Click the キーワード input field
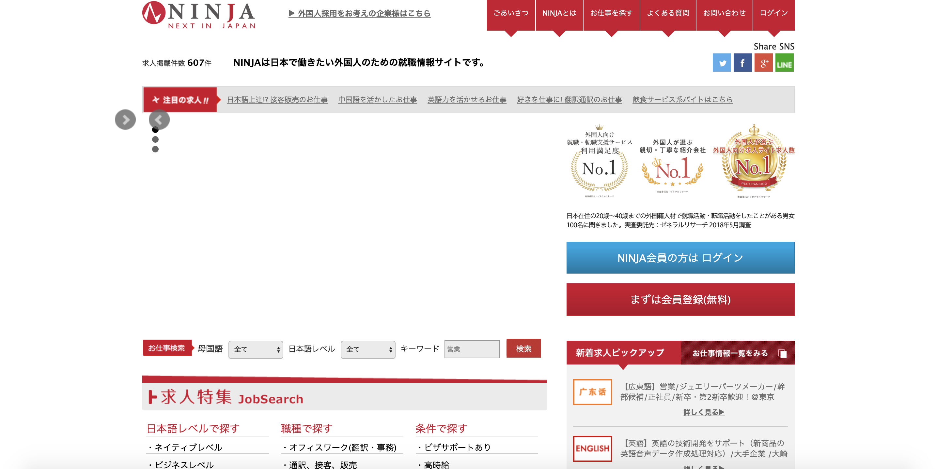The image size is (936, 469). pos(472,349)
